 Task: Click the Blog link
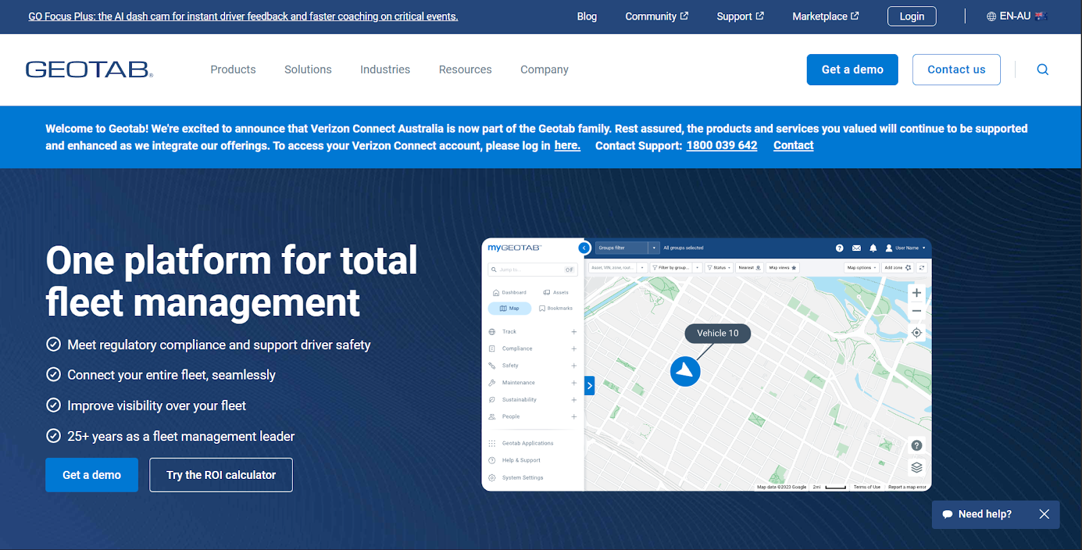click(x=586, y=16)
